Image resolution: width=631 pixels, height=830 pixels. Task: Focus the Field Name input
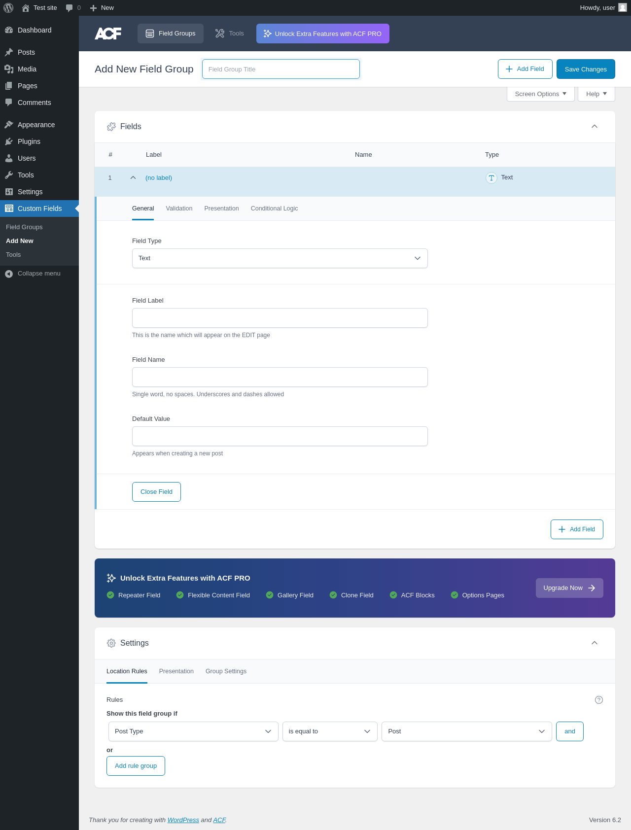point(280,377)
